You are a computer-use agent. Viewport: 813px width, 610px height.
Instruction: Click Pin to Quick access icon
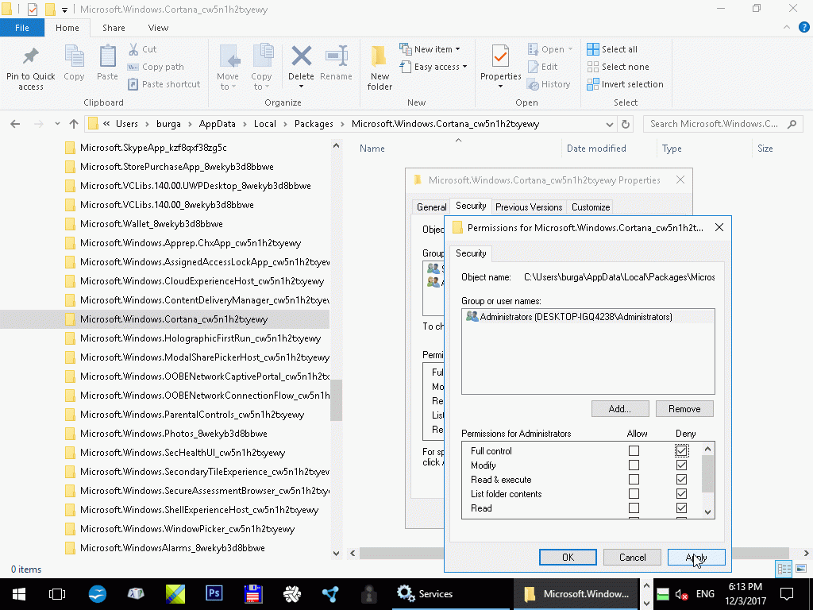point(31,57)
